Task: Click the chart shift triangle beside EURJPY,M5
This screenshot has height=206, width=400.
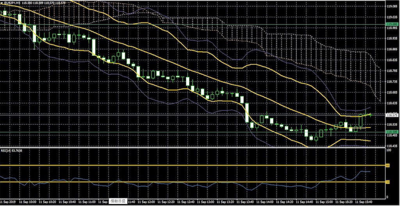Action: 2,3
